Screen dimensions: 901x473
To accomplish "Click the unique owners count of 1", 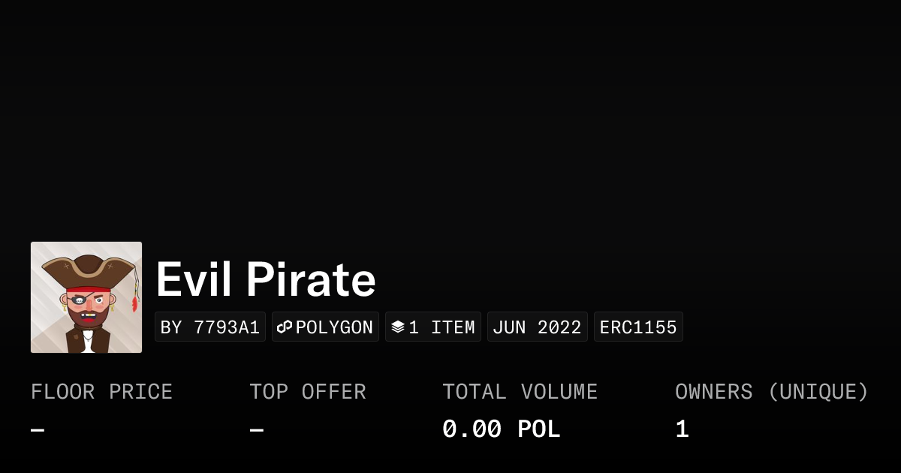I will tap(682, 429).
